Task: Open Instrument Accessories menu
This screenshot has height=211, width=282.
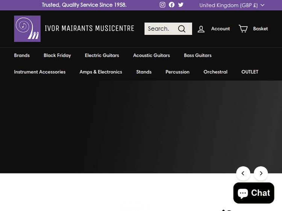Action: [39, 72]
